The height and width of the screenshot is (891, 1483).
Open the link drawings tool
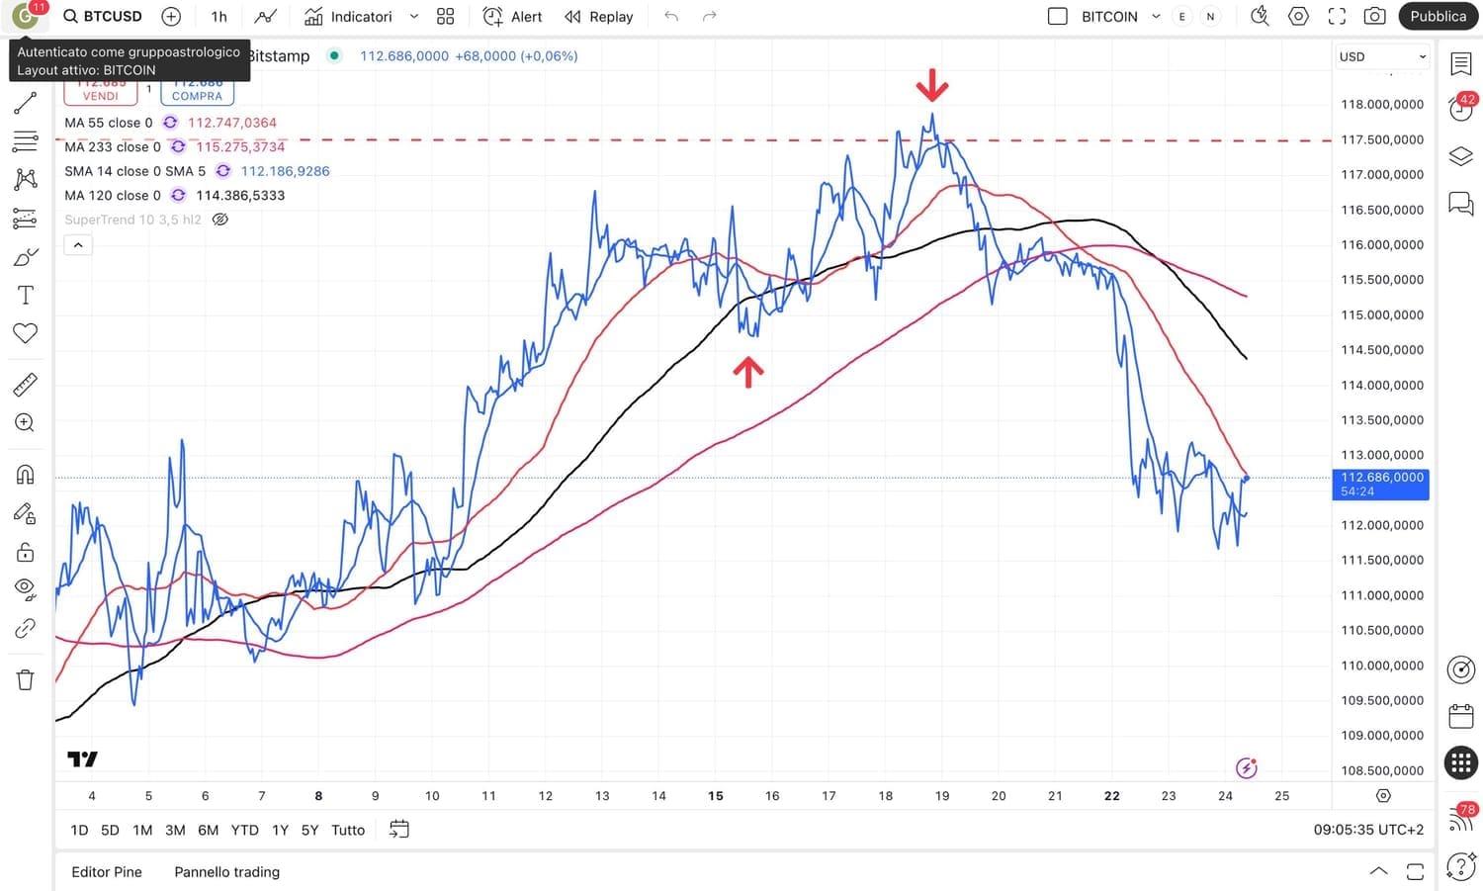tap(25, 629)
